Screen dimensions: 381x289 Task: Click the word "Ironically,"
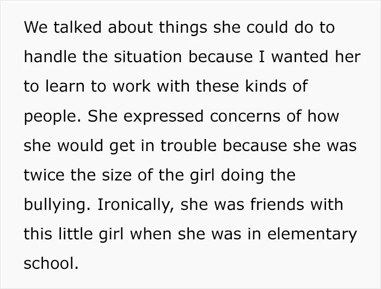click(x=136, y=205)
